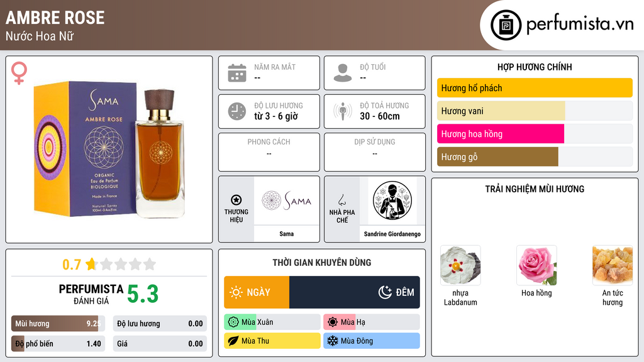This screenshot has height=362, width=644.
Task: Click the Độ phổ biến 1.40 score bar
Action: [58, 344]
